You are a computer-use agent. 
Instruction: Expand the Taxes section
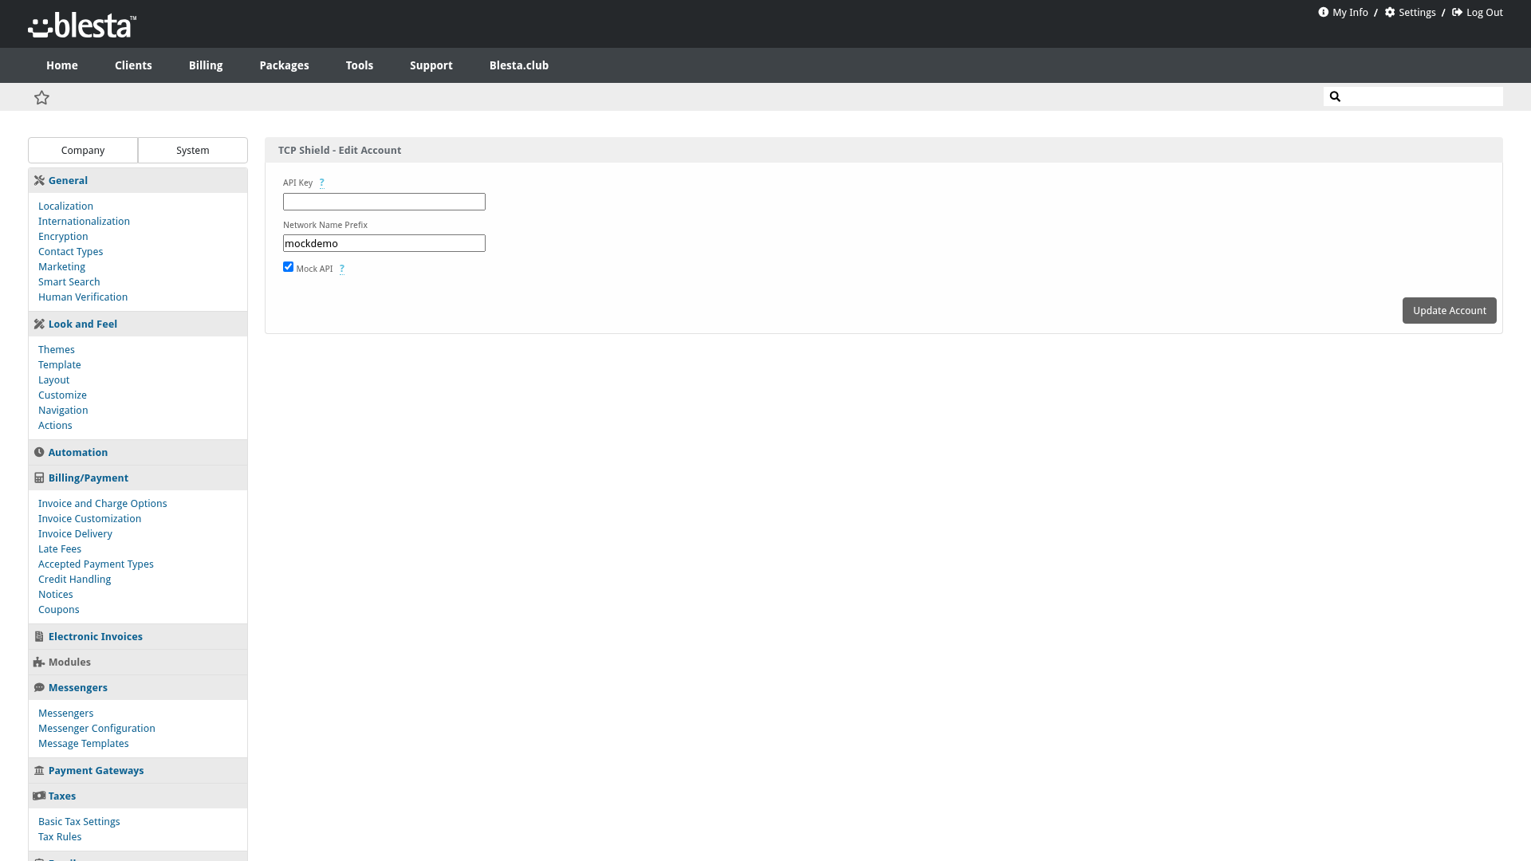point(138,796)
